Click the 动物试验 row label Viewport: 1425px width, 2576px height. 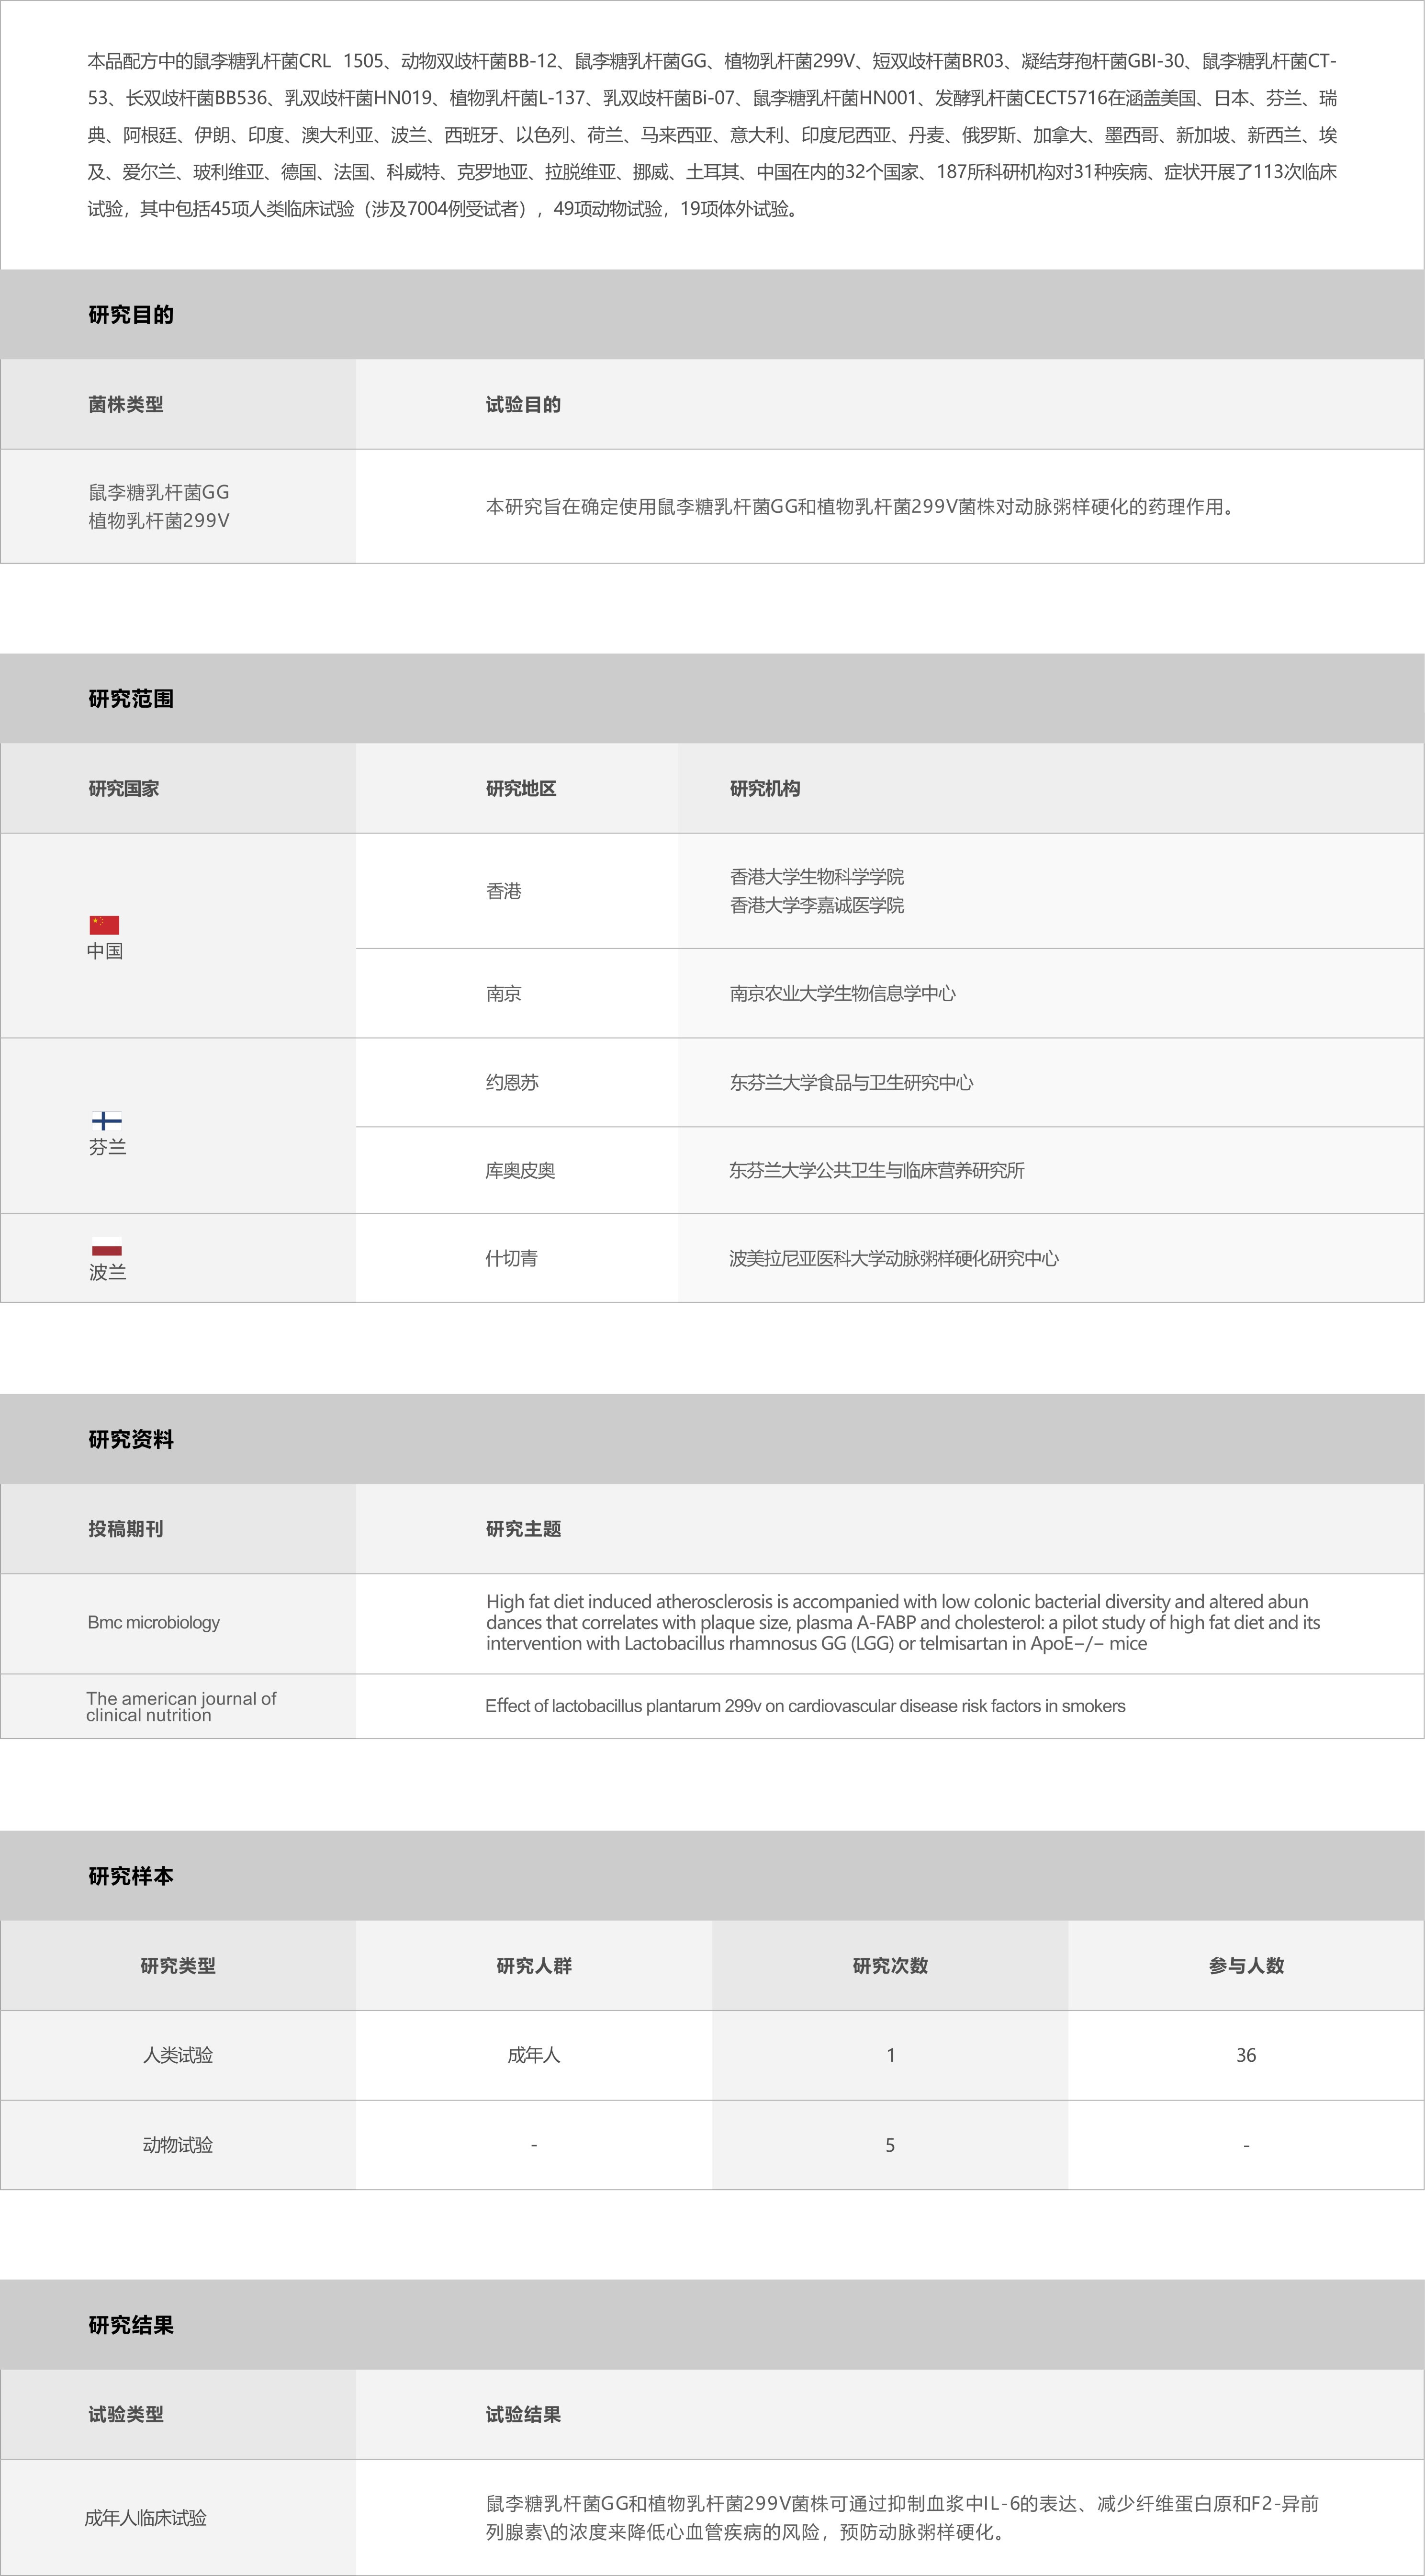pos(178,2145)
